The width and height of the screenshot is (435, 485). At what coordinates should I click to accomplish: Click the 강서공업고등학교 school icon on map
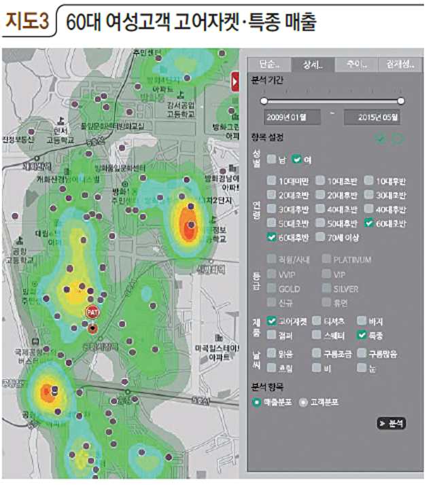coord(181,94)
